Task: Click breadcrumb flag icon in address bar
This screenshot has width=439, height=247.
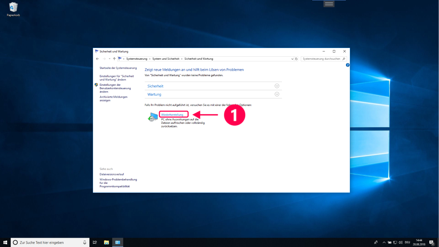Action: [x=120, y=59]
